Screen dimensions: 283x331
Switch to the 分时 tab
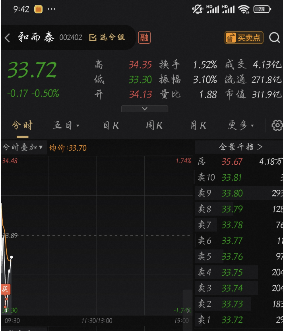(x=22, y=125)
